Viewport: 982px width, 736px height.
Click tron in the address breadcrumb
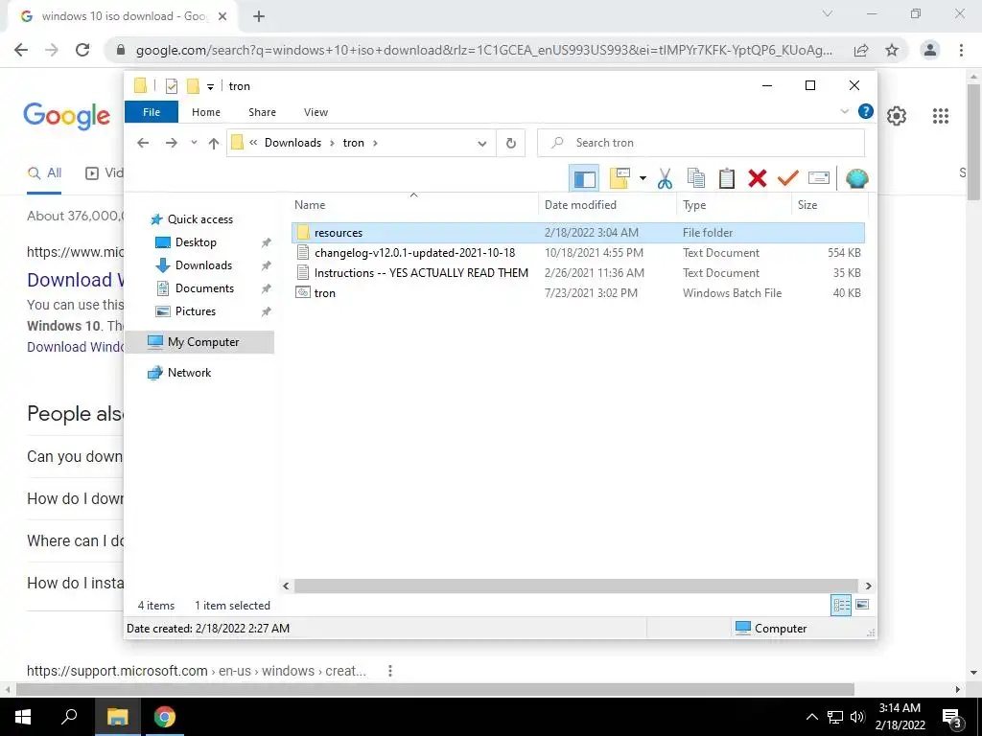point(353,143)
